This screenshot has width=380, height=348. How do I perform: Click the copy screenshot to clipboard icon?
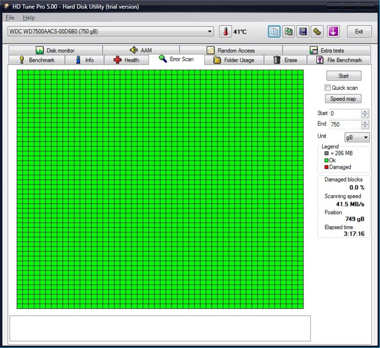289,32
